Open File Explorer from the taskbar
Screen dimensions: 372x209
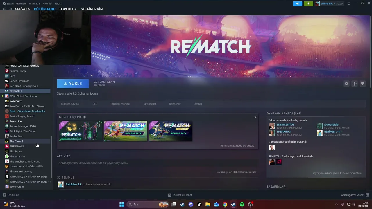point(208,204)
